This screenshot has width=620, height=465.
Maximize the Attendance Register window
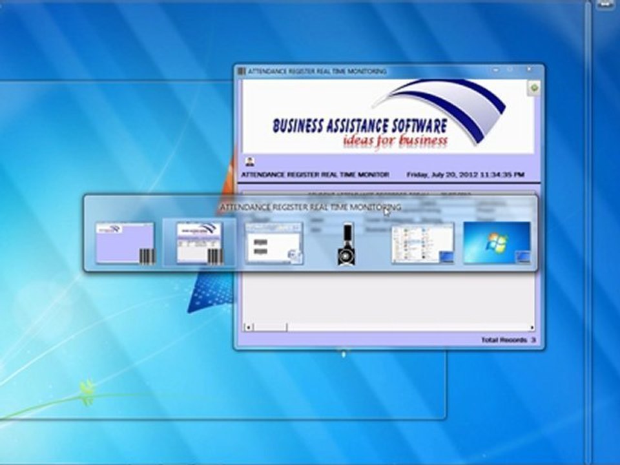510,70
